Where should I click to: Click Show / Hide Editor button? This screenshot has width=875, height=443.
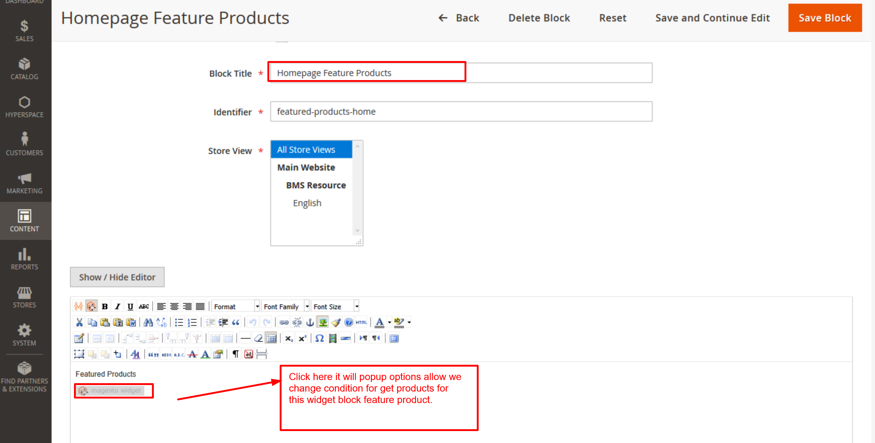pyautogui.click(x=117, y=277)
